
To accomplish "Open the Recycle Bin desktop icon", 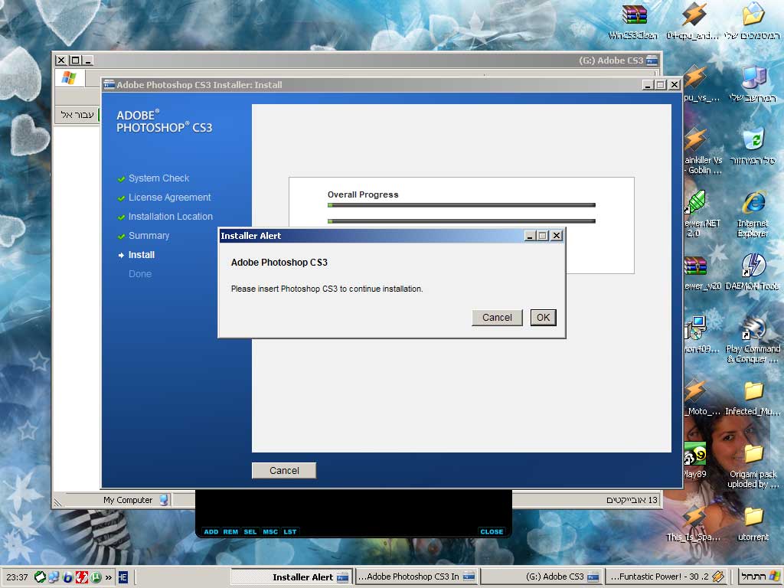I will tap(753, 139).
